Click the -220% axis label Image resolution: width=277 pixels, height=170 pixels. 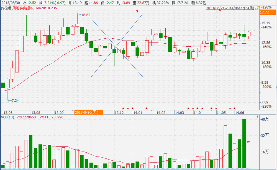click(x=266, y=107)
